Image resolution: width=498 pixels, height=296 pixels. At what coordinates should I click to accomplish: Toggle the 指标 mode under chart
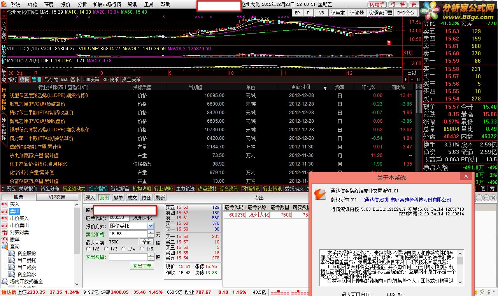click(x=13, y=79)
